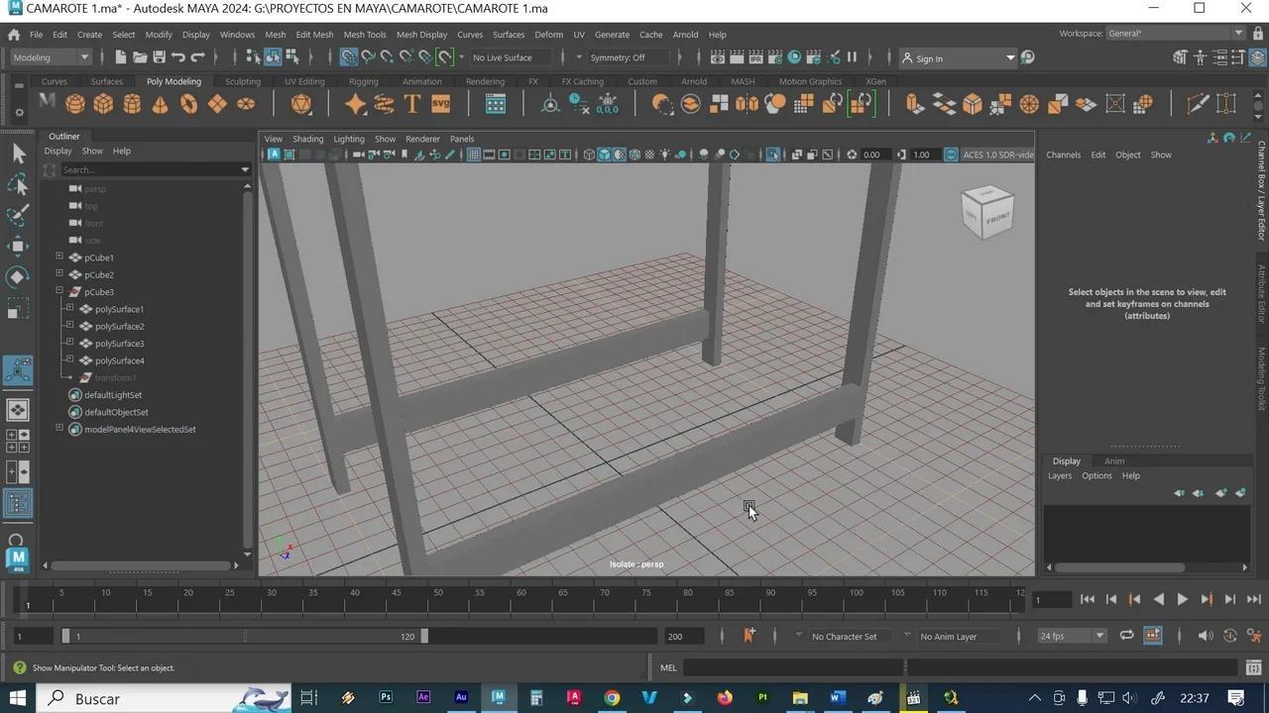Open Google Chrome from the taskbar

coord(612,698)
